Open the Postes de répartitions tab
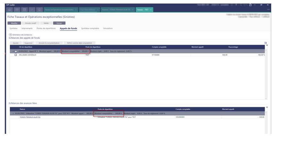 pos(46,28)
